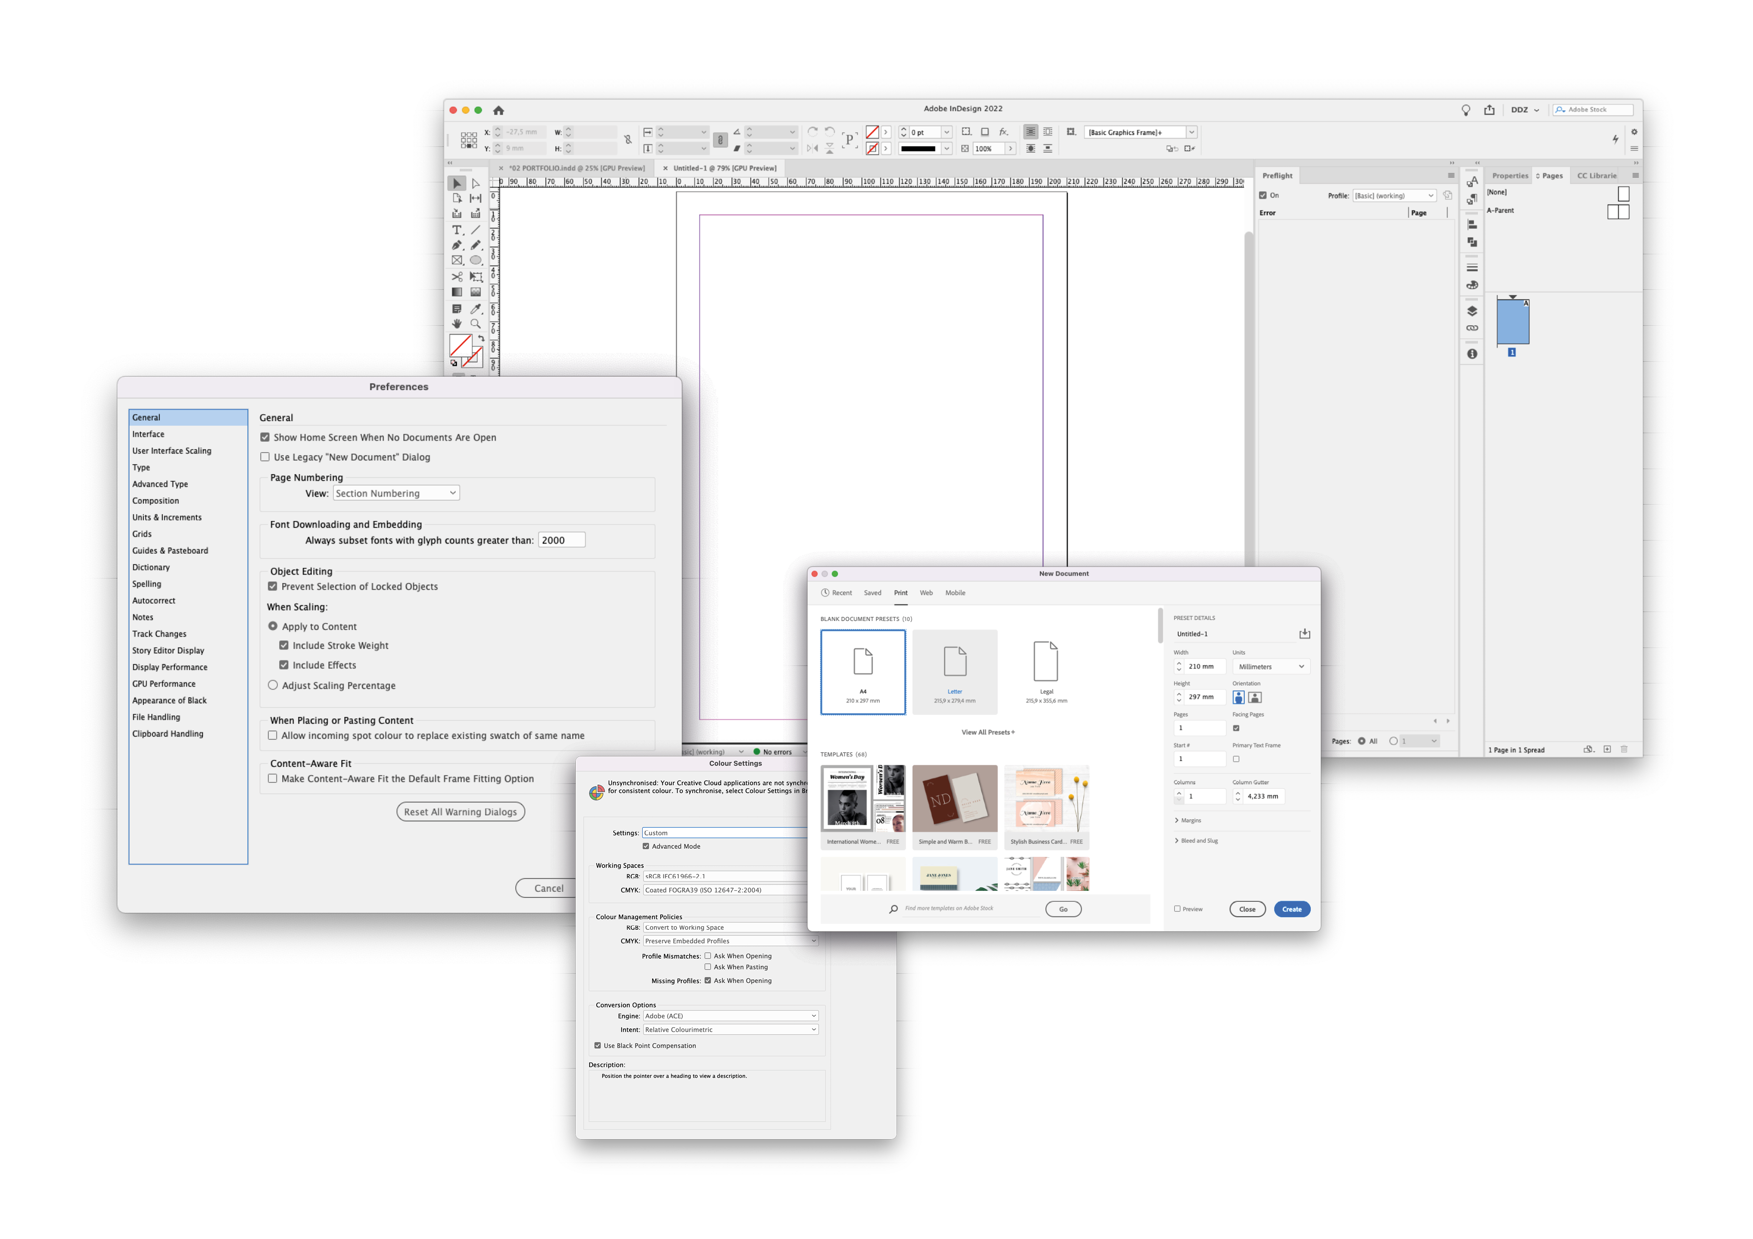
Task: Click Reset All Warning Dialogs
Action: pyautogui.click(x=460, y=811)
